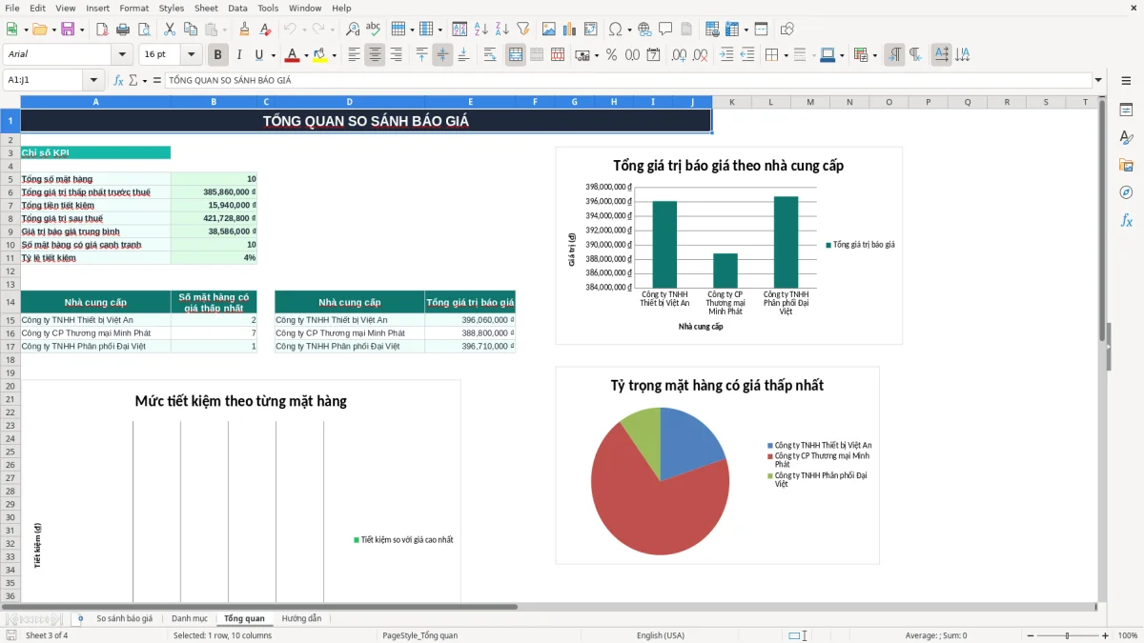Click the zoom out minus button
Screen dimensions: 1144x643
(1032, 635)
